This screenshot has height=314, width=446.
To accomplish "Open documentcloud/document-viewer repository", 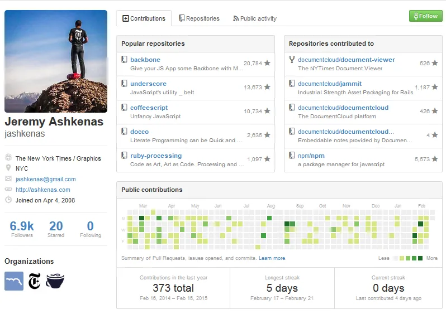I will [x=347, y=60].
